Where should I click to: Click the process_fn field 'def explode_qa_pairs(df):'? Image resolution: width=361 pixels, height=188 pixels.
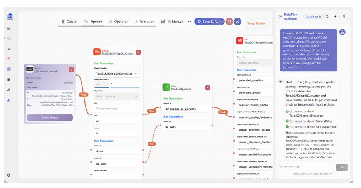tap(186, 109)
